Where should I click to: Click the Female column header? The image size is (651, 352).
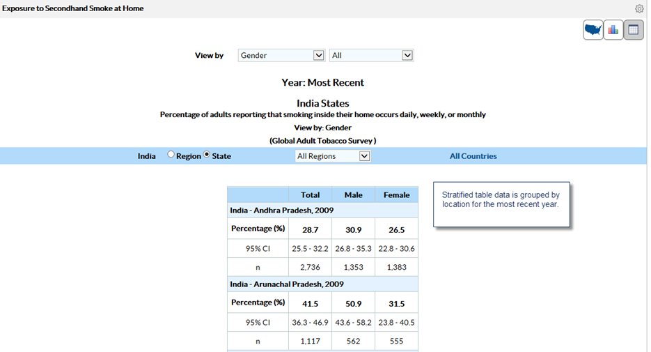(x=396, y=195)
